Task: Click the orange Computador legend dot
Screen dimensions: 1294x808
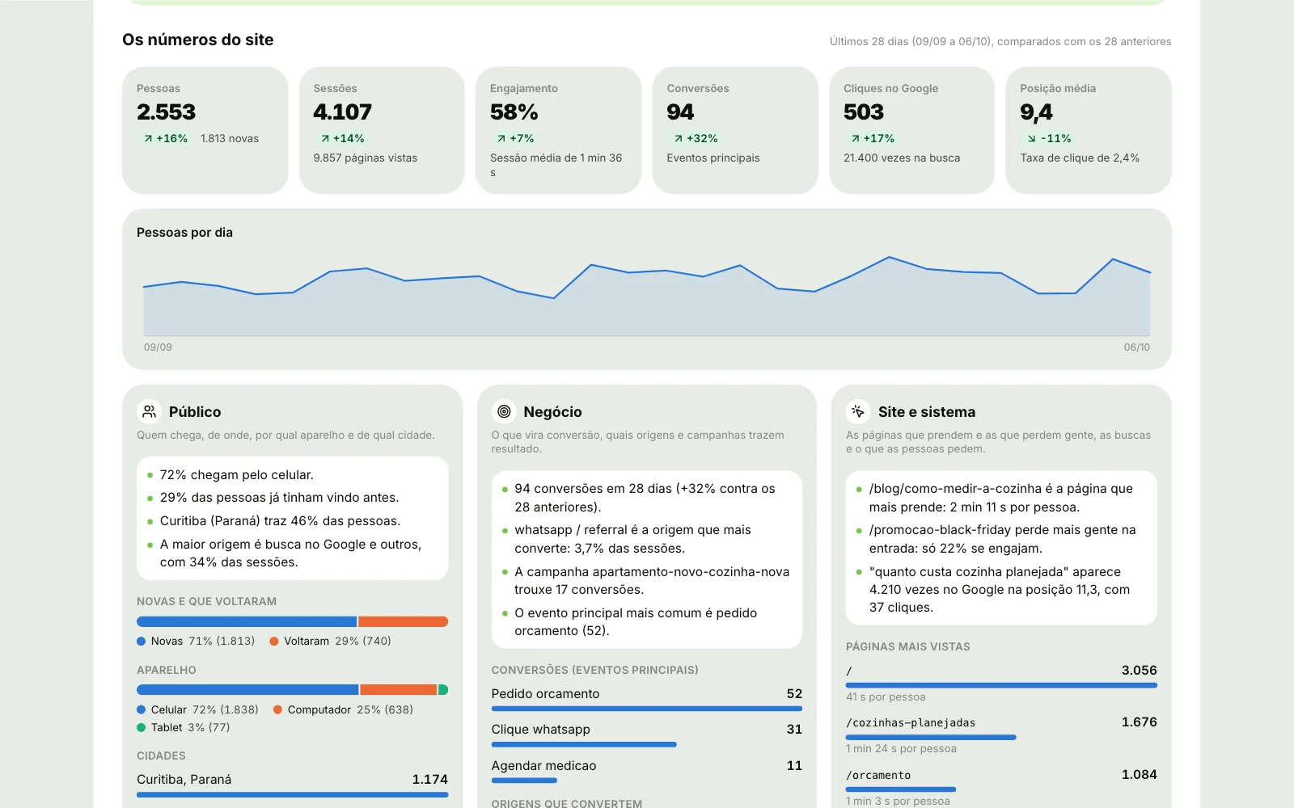Action: coord(278,710)
